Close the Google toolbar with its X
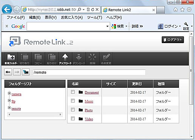The image size is (195, 140). pos(7,26)
